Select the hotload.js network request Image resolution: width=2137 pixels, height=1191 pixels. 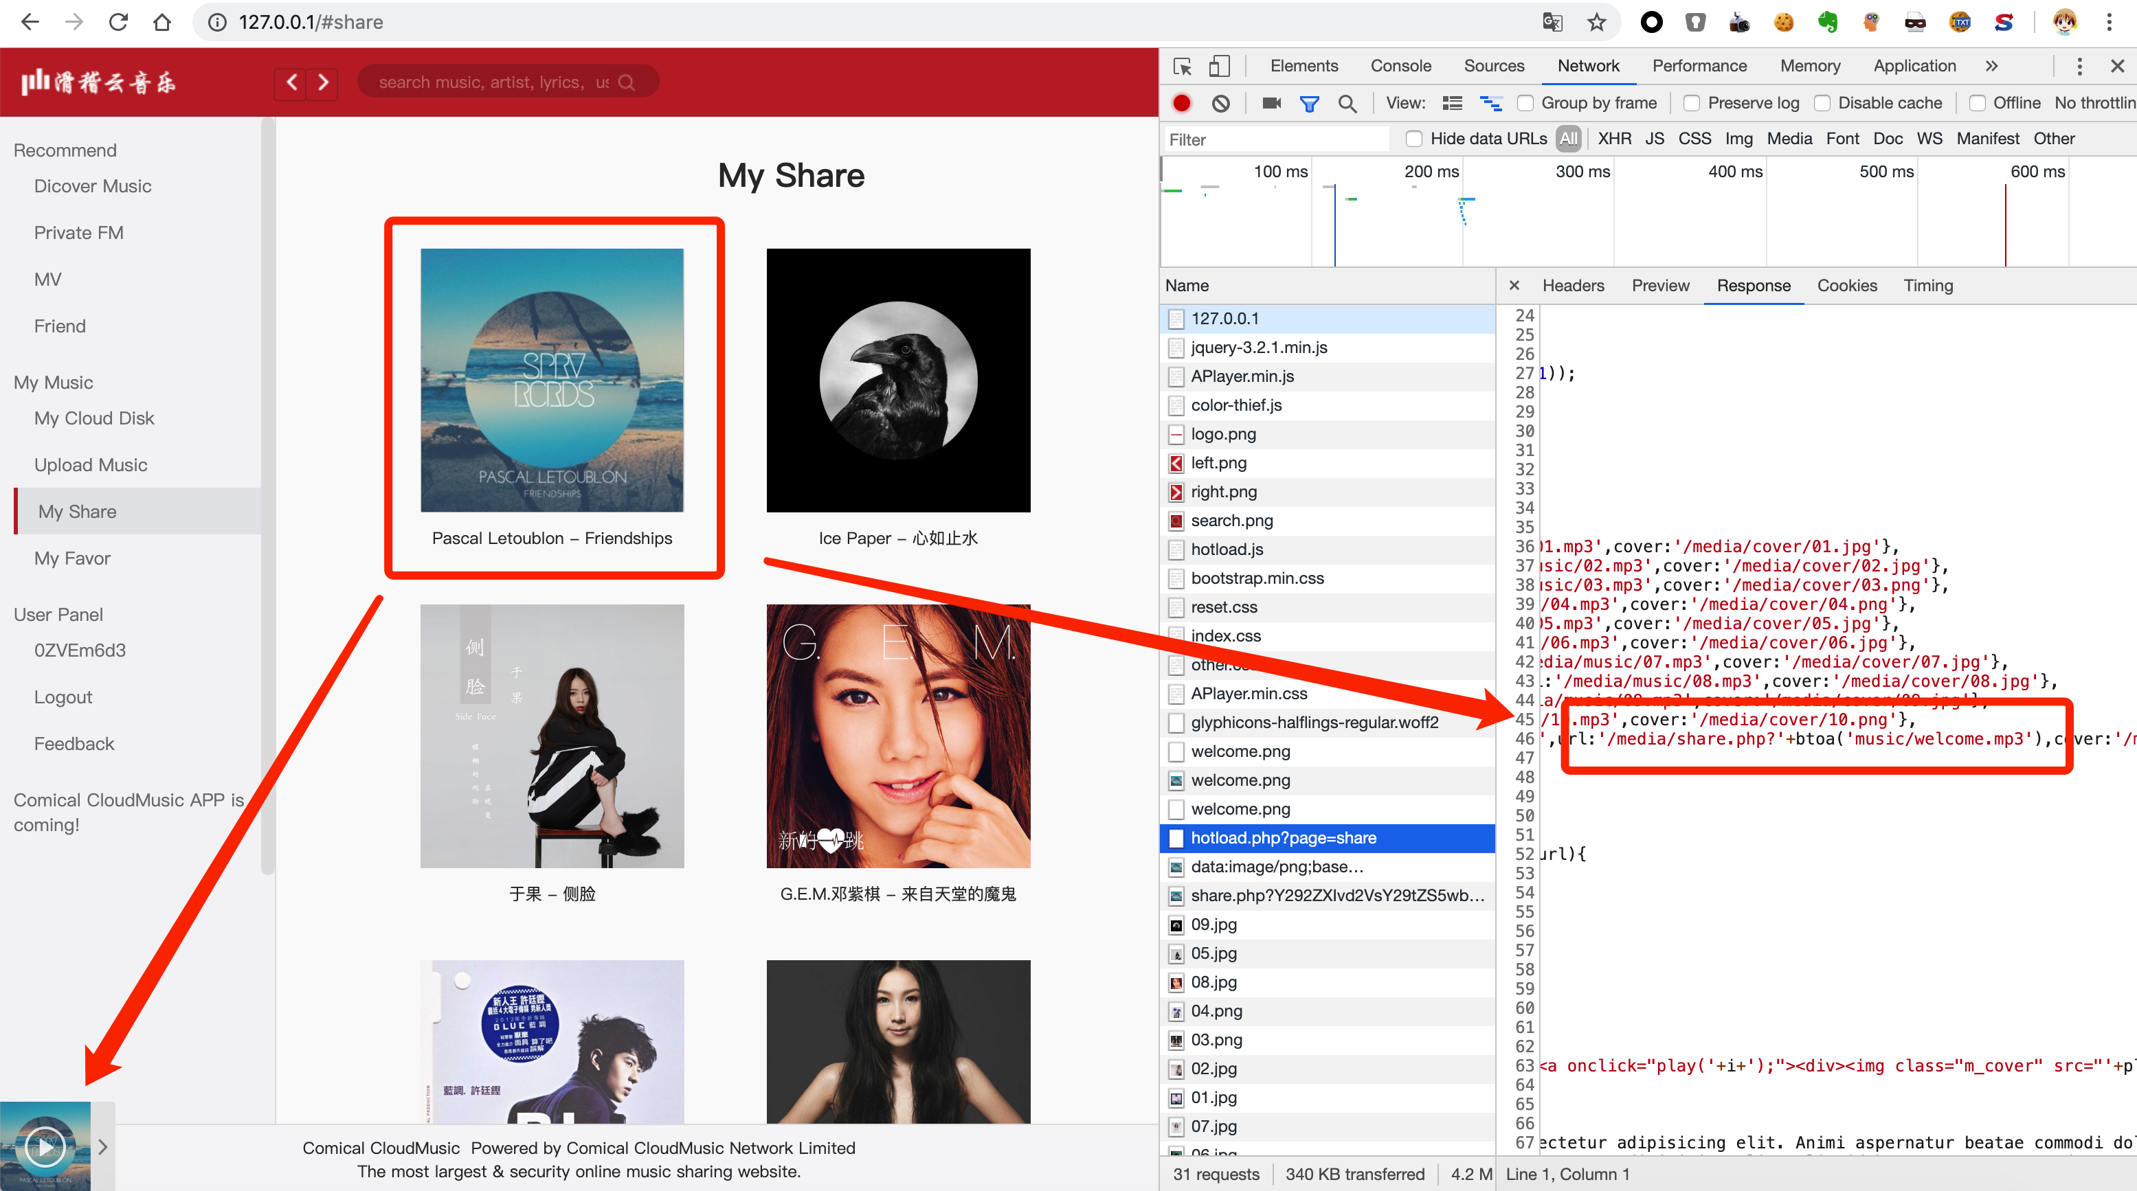1227,549
